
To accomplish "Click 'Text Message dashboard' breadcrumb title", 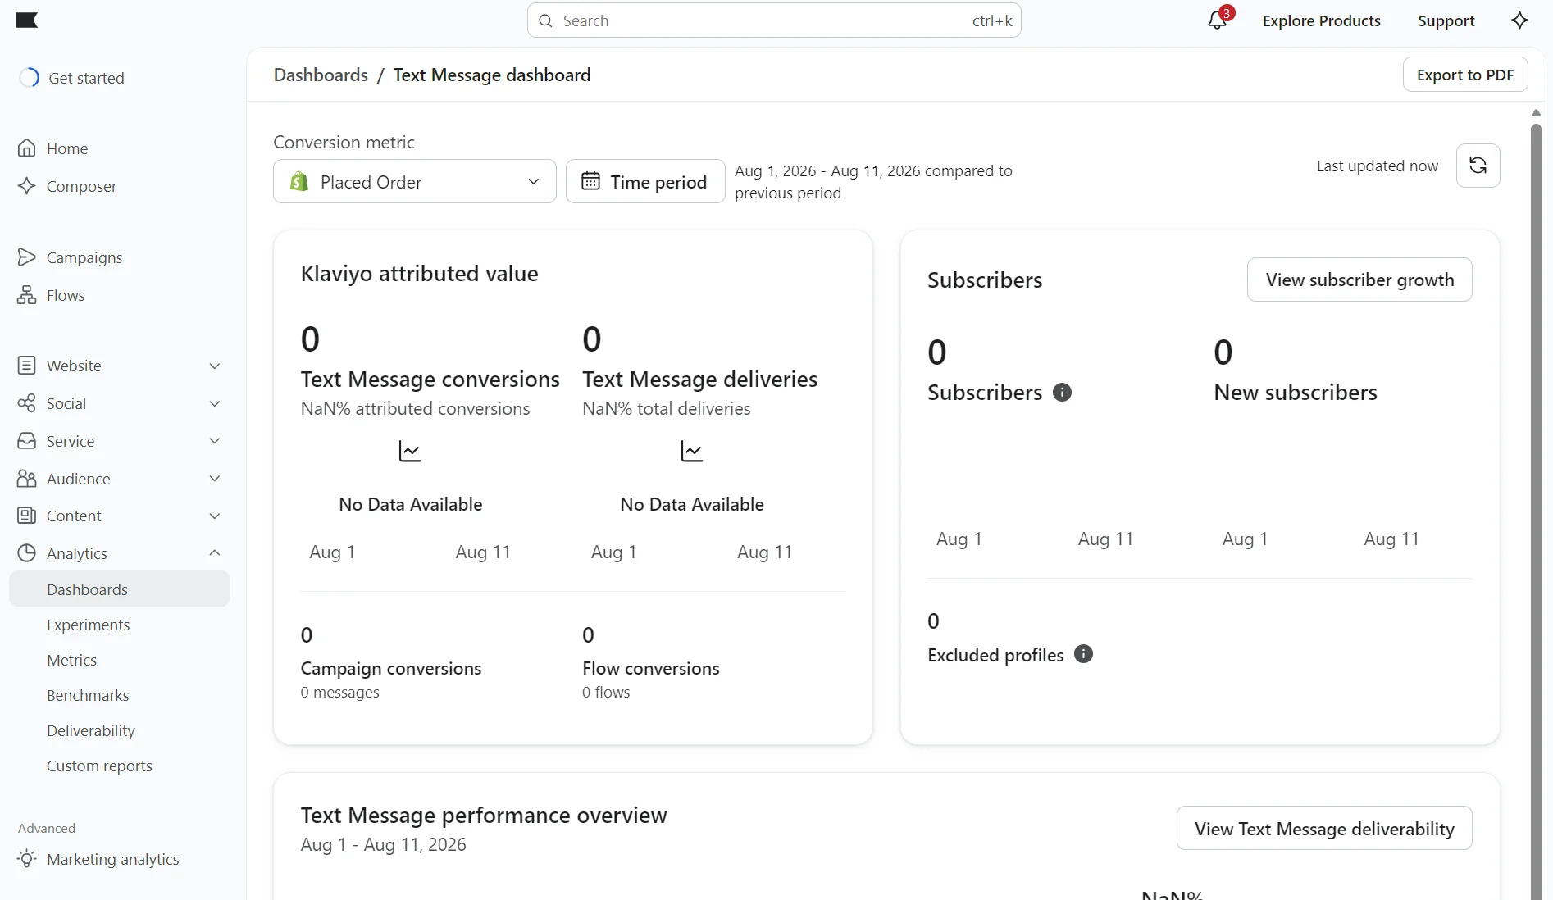I will tap(492, 75).
